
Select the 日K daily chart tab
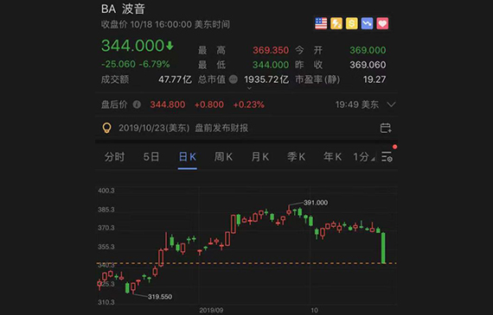(188, 156)
